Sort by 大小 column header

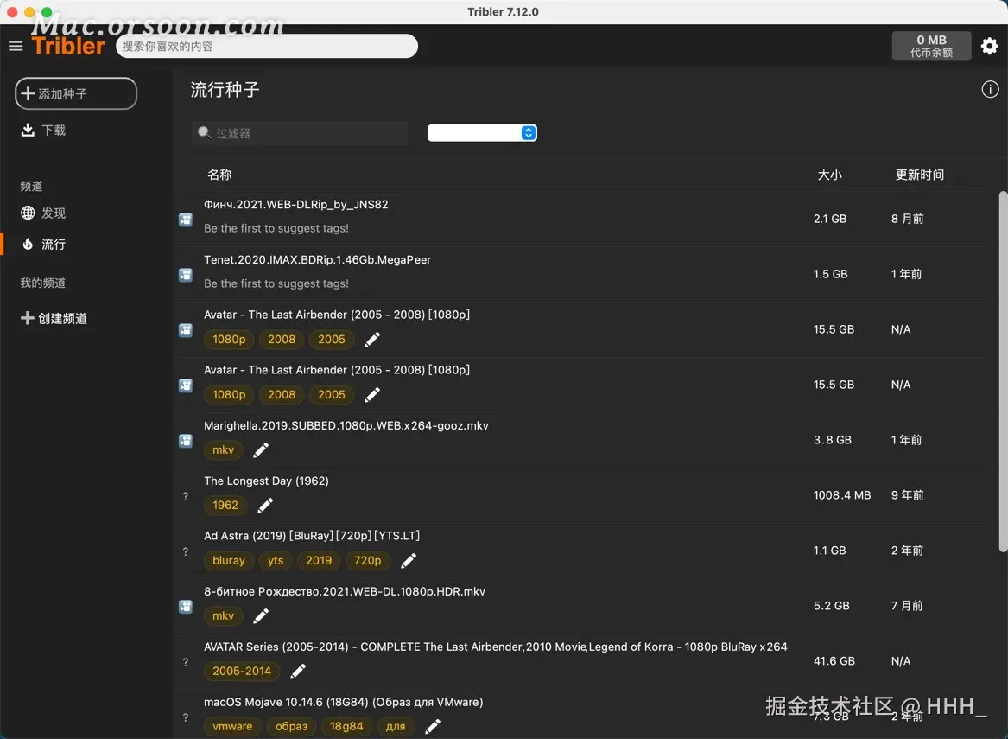tap(829, 175)
